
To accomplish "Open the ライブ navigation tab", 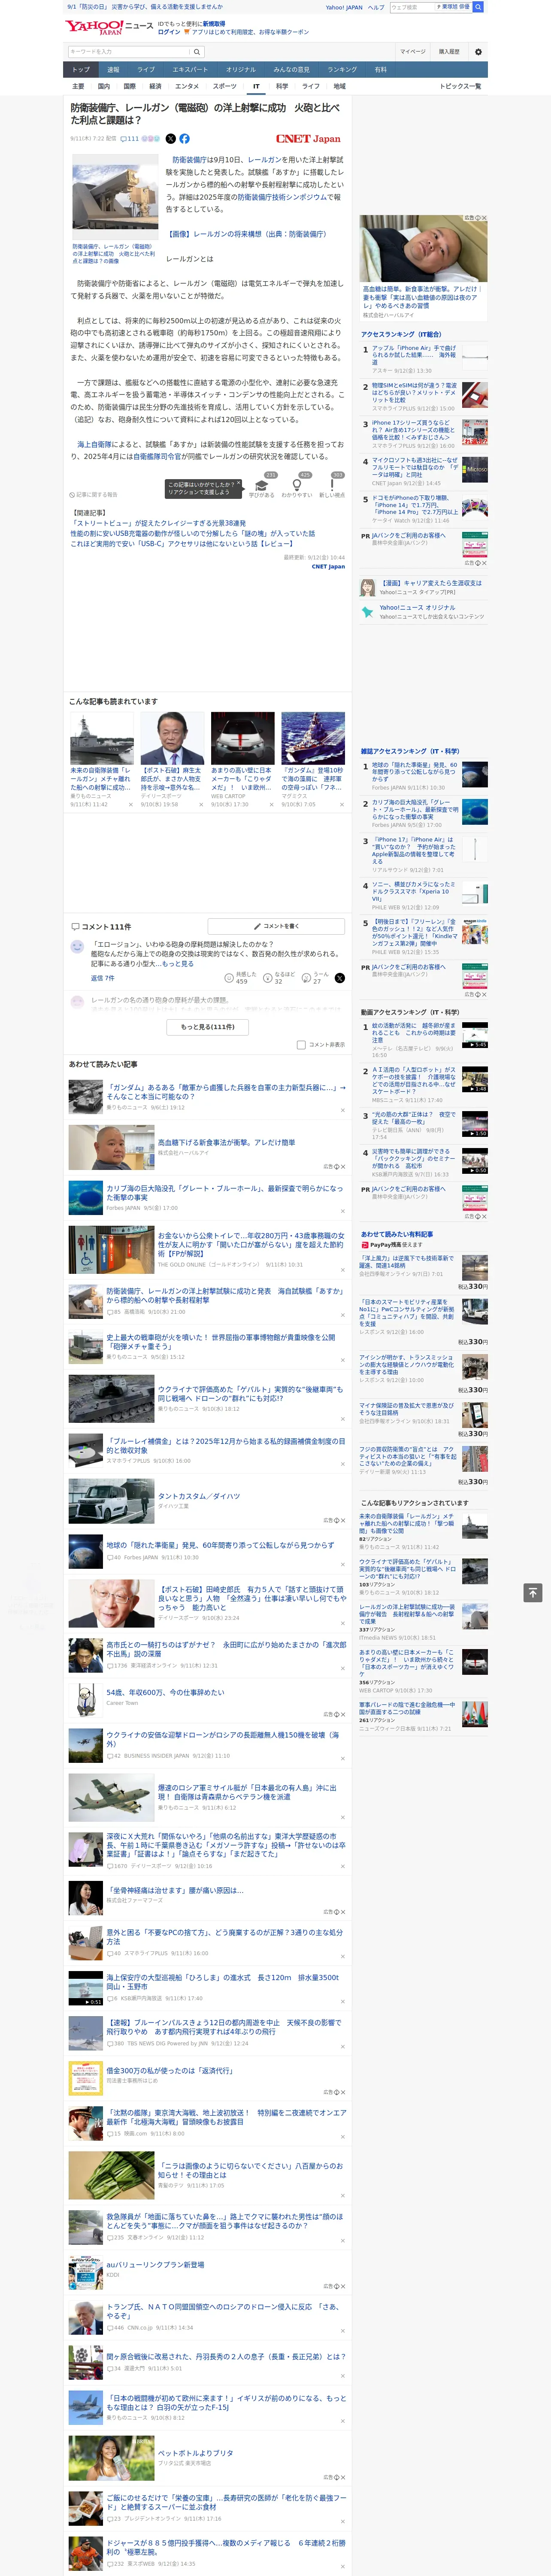I will tap(146, 70).
